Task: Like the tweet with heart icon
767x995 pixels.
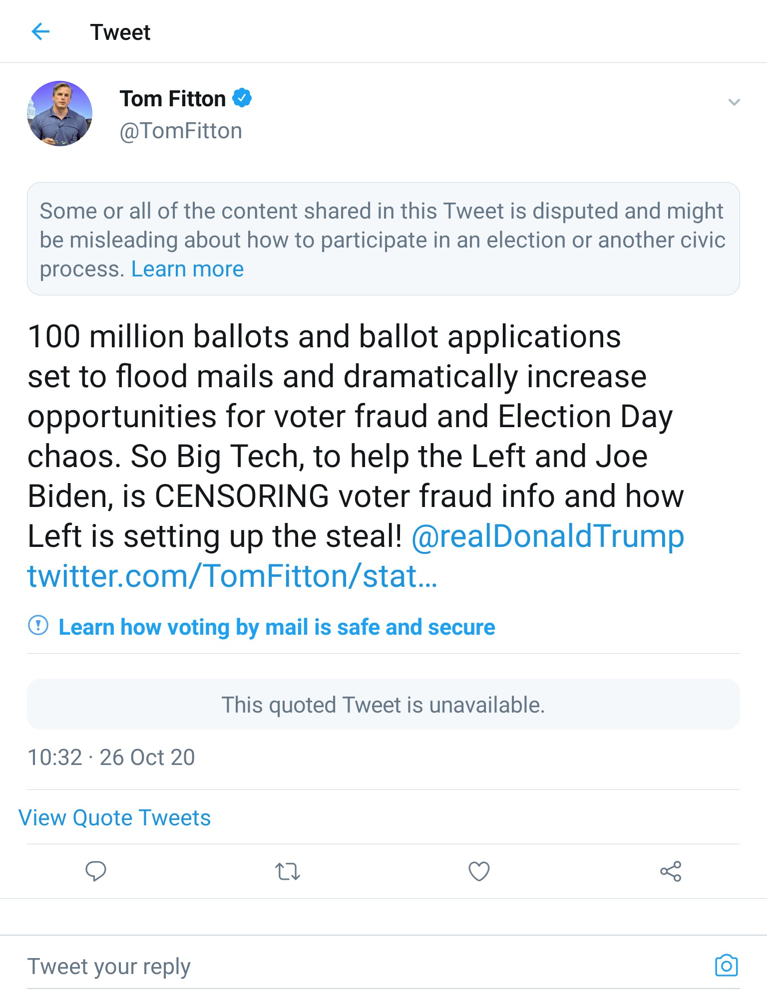Action: [479, 871]
